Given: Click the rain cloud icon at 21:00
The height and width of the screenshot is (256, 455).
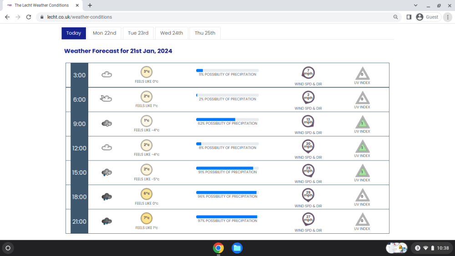Looking at the screenshot, I should click(107, 221).
